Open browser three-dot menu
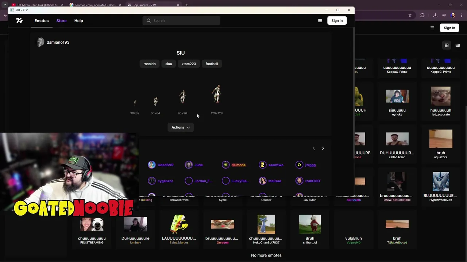The width and height of the screenshot is (467, 262). tap(462, 15)
